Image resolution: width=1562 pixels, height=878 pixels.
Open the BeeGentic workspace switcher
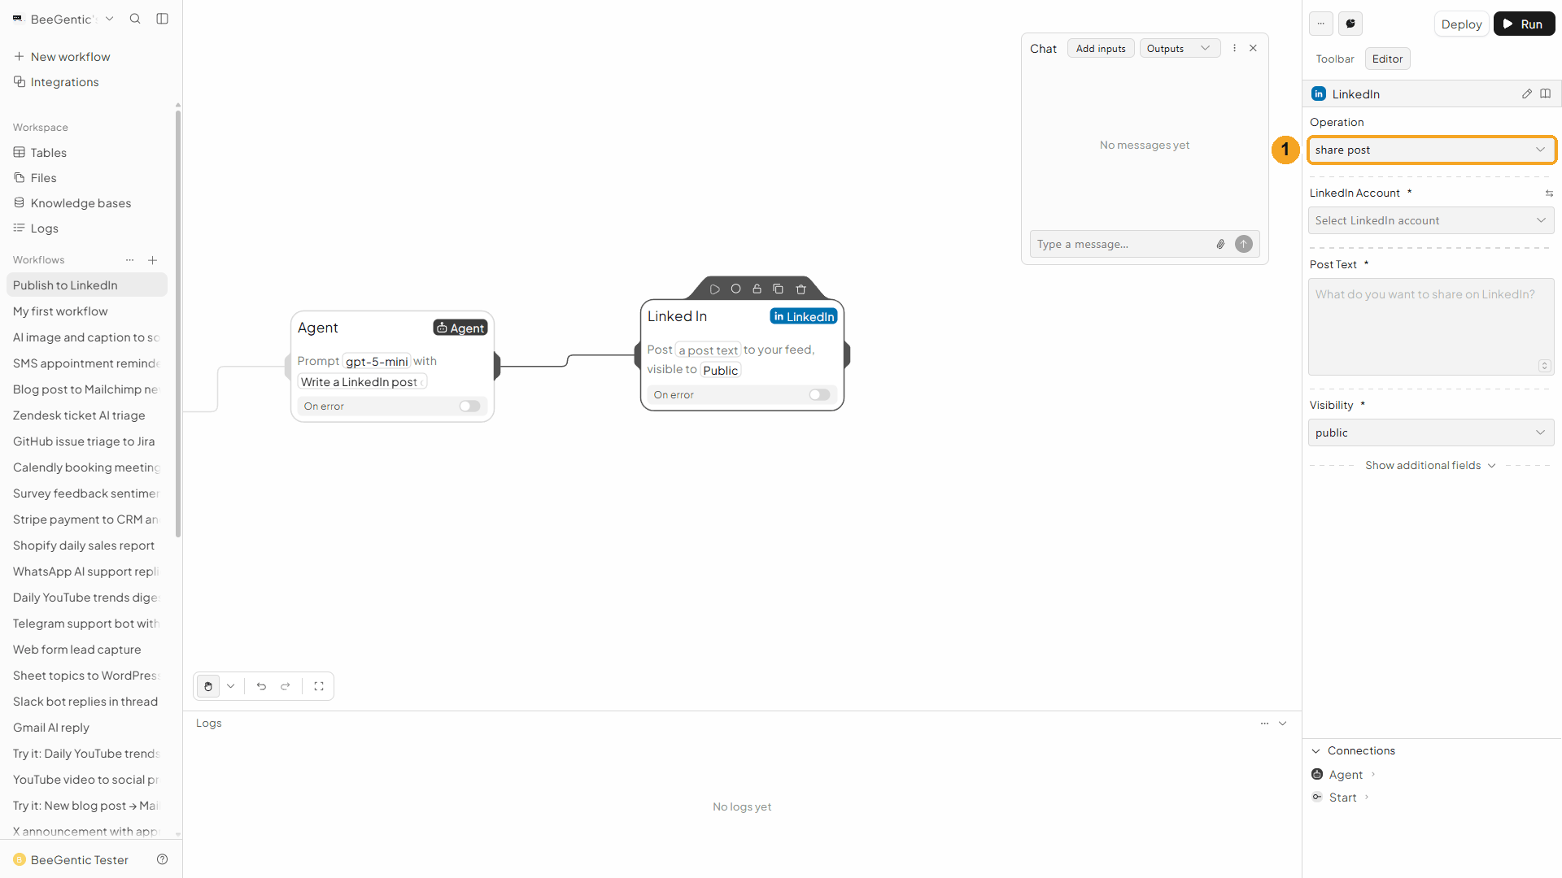click(x=63, y=19)
